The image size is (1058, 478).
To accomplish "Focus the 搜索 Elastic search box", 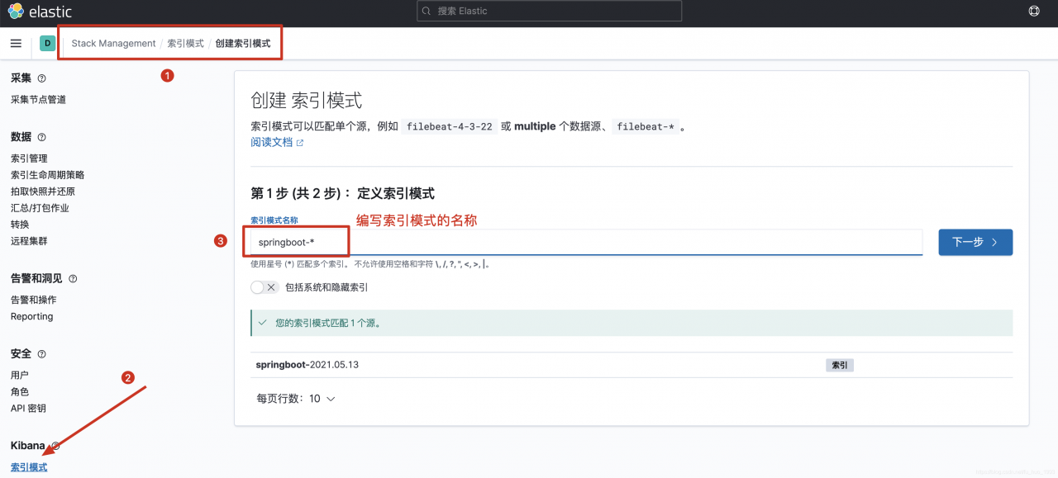I will pos(550,11).
